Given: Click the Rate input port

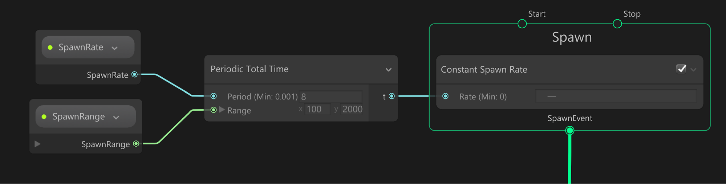Looking at the screenshot, I should [445, 96].
